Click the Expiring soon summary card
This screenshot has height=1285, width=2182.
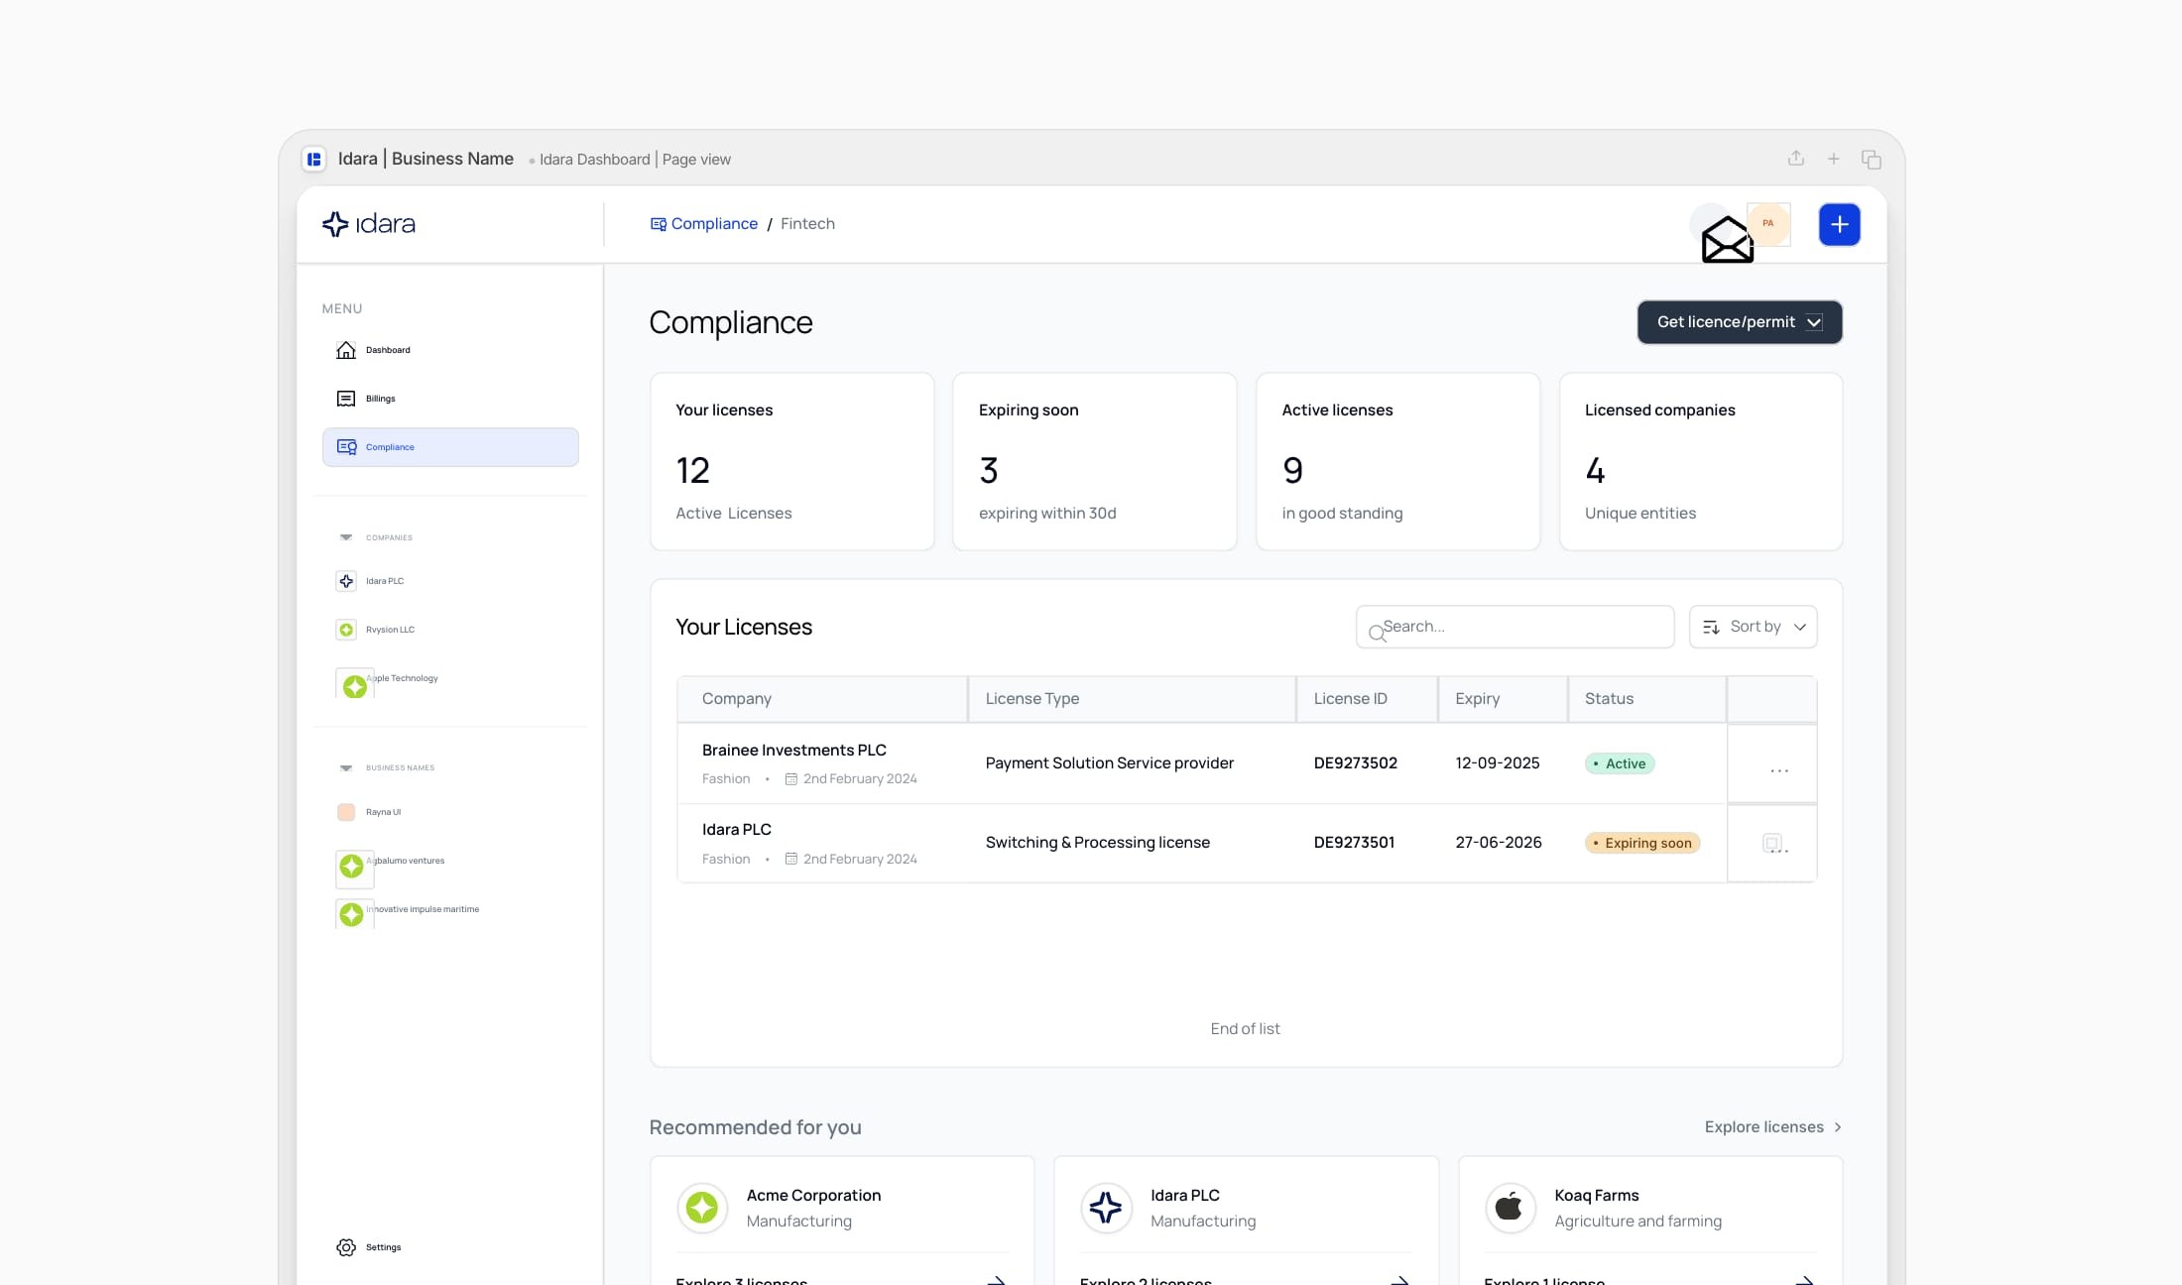pyautogui.click(x=1094, y=461)
